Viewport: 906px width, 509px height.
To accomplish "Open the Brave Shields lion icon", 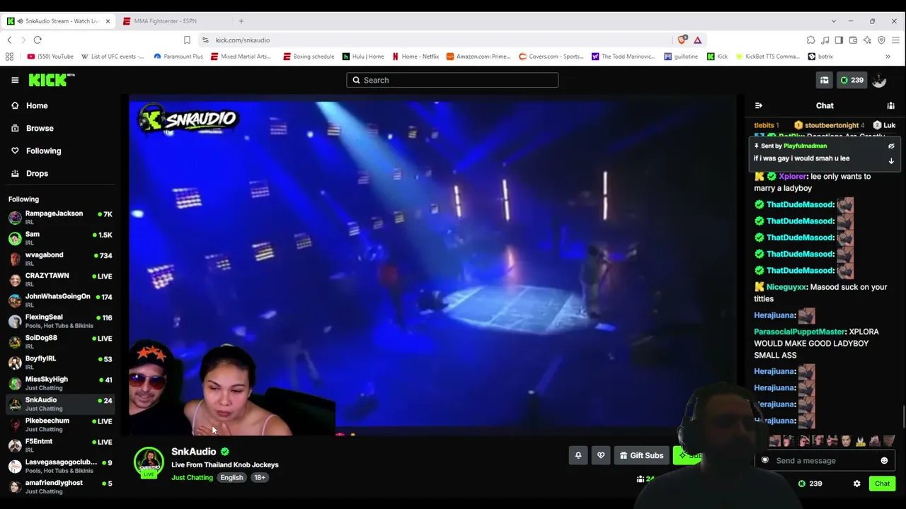I will click(x=682, y=40).
